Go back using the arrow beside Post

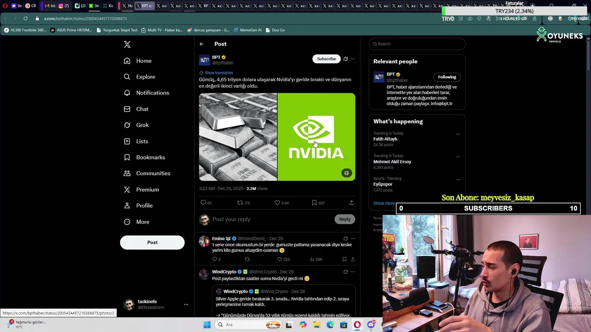pyautogui.click(x=202, y=44)
